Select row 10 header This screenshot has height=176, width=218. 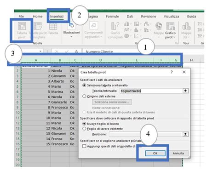tap(17, 113)
